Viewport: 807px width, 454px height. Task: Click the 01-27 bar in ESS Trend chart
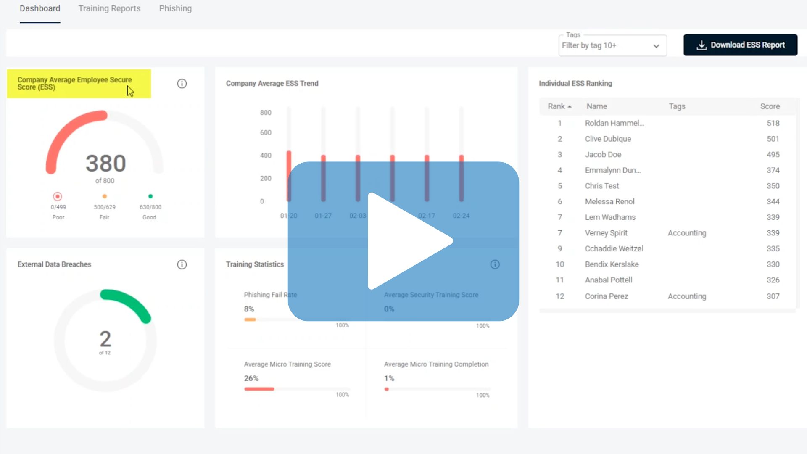click(323, 178)
